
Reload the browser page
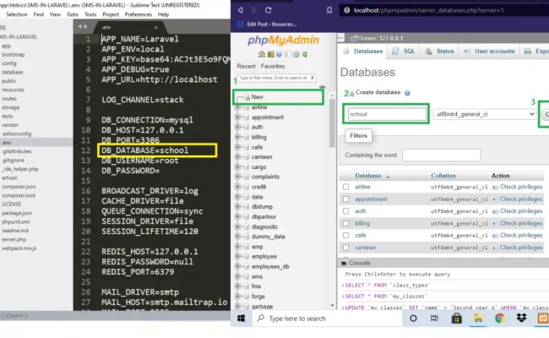(x=269, y=10)
